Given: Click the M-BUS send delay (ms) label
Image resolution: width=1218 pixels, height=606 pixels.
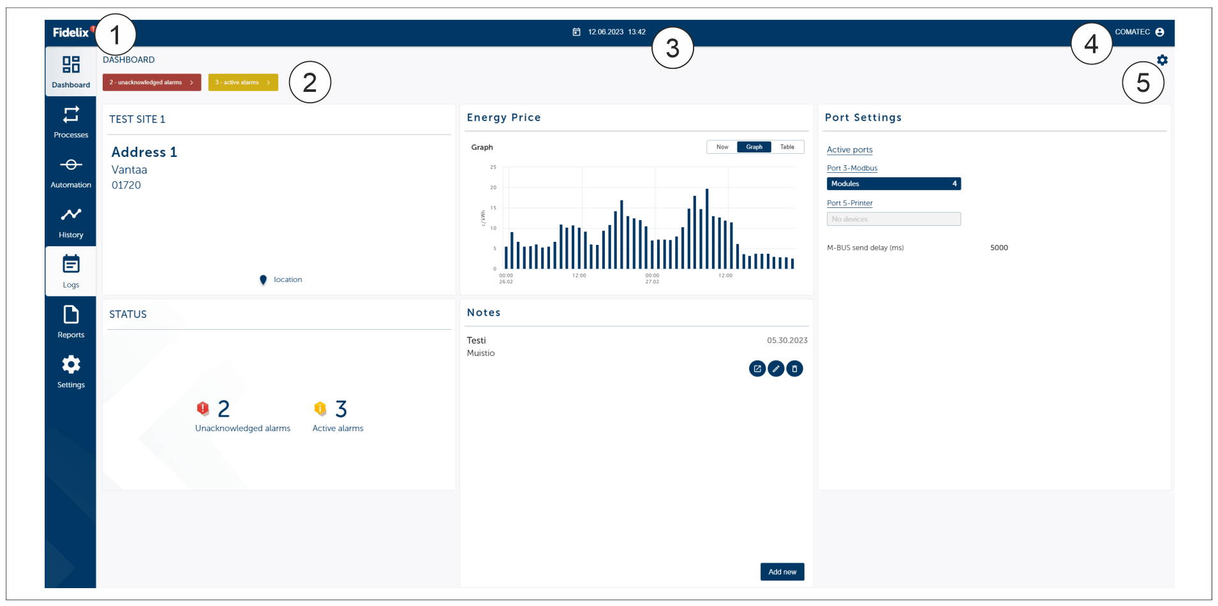Looking at the screenshot, I should pos(865,248).
